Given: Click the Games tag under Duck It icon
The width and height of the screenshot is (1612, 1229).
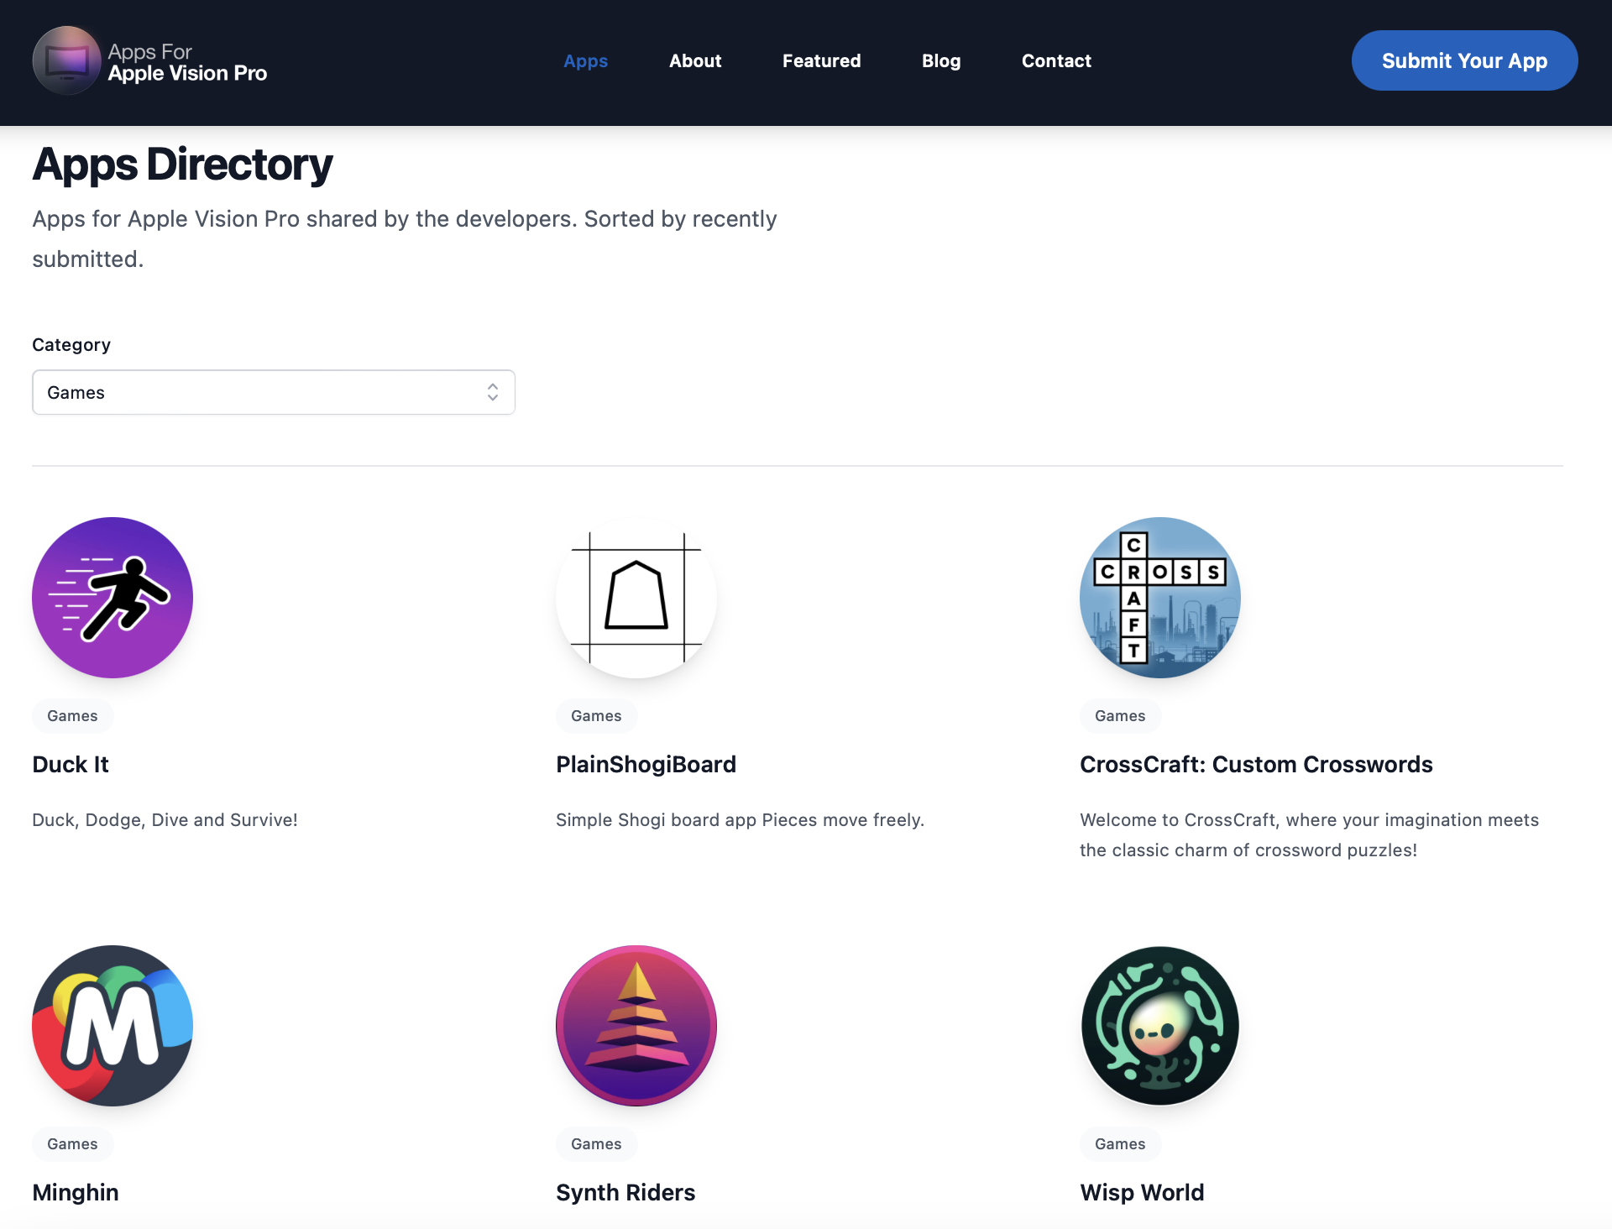Looking at the screenshot, I should tap(72, 716).
